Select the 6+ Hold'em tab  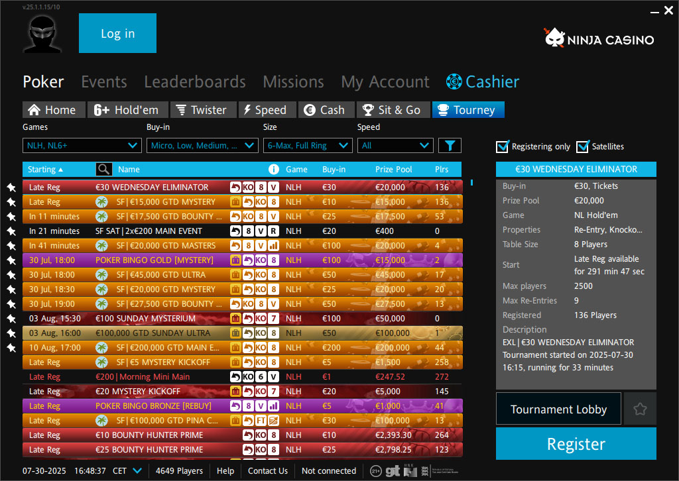pyautogui.click(x=128, y=110)
